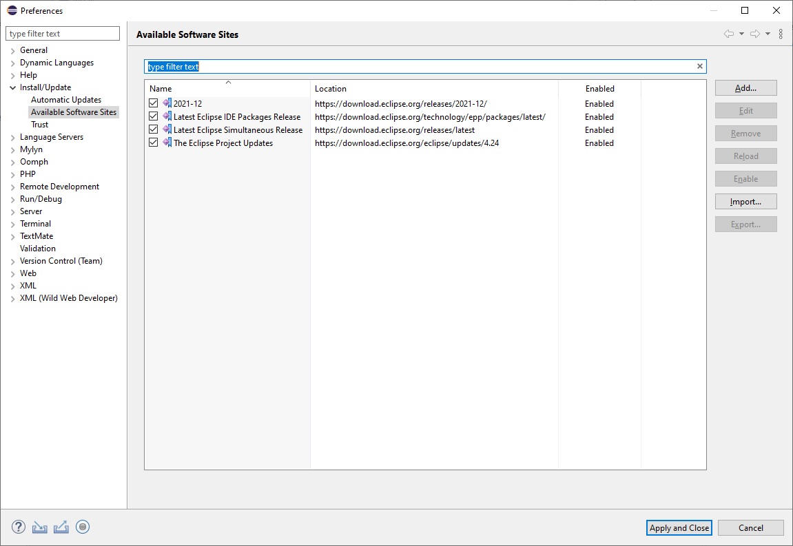Click the icon beside The Eclipse Project Updates
The width and height of the screenshot is (793, 546).
coord(167,143)
